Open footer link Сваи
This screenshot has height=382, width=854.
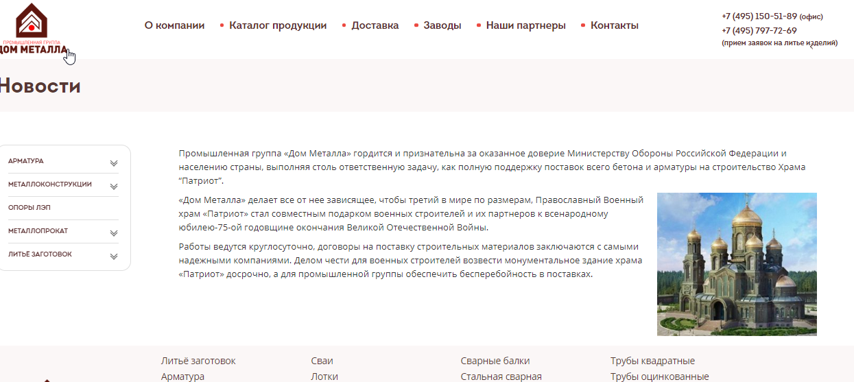pyautogui.click(x=322, y=361)
